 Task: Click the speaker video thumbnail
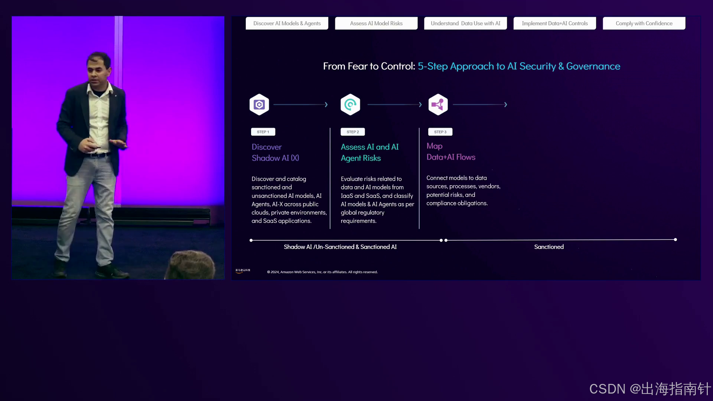(118, 148)
